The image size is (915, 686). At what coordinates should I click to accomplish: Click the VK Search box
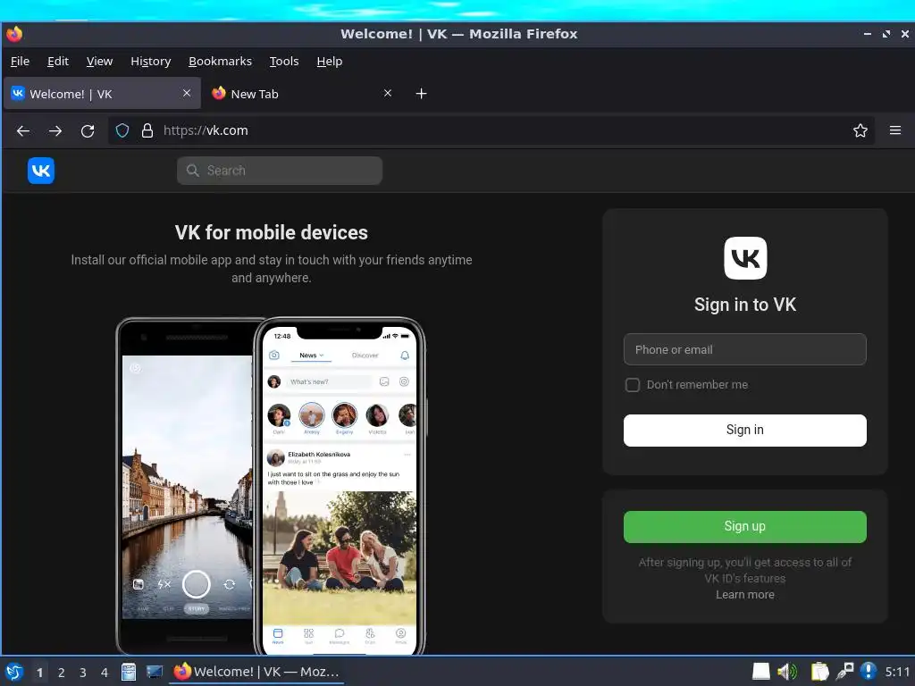[x=280, y=171]
